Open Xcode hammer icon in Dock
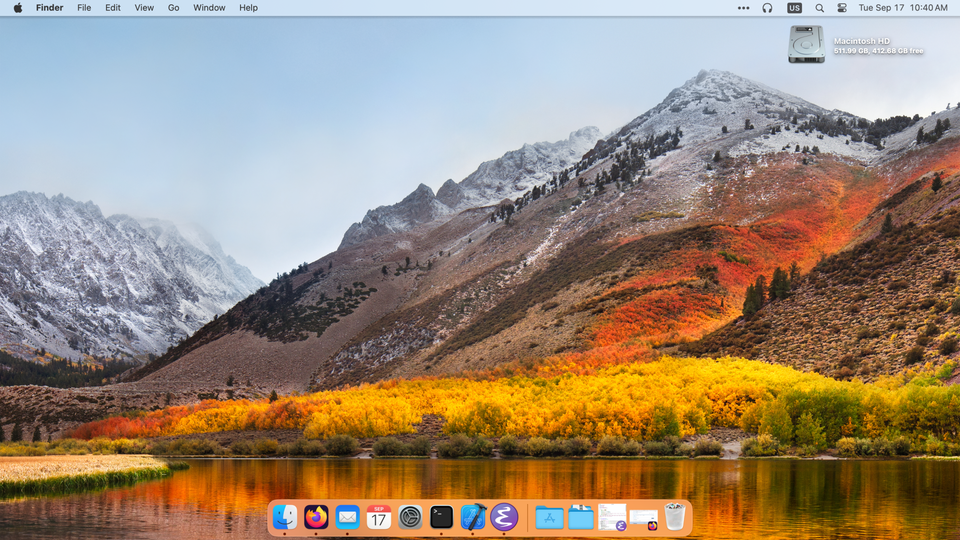 (x=473, y=517)
